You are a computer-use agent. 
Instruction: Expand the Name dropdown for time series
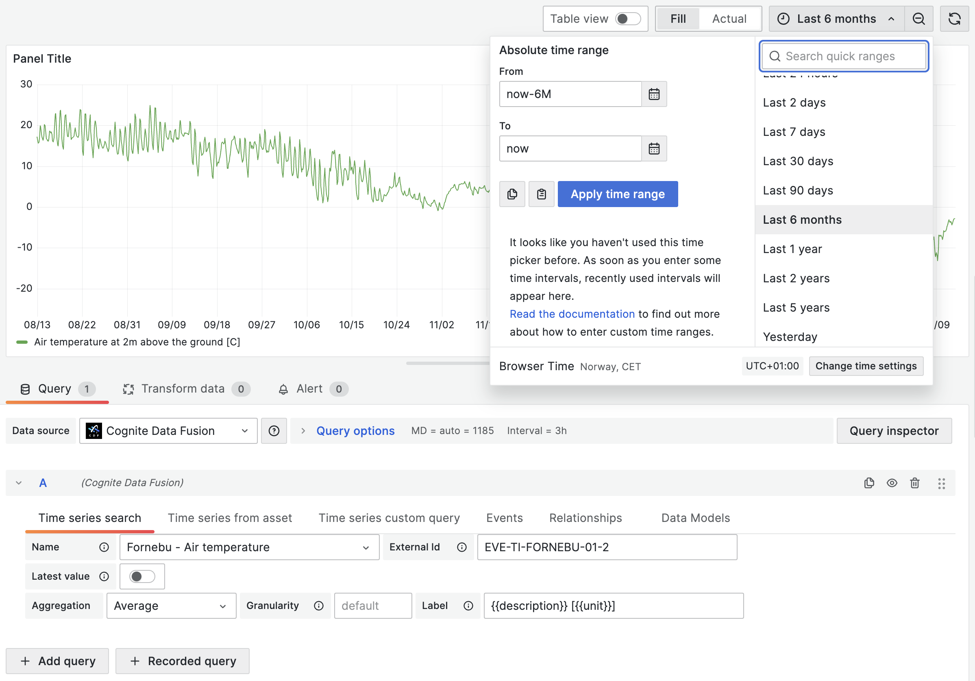click(x=366, y=548)
